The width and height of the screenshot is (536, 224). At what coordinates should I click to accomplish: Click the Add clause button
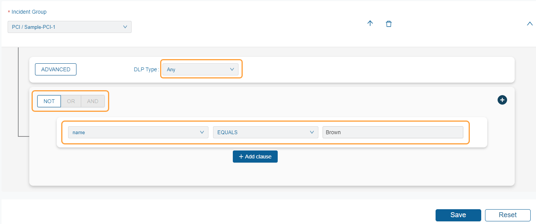pyautogui.click(x=255, y=157)
